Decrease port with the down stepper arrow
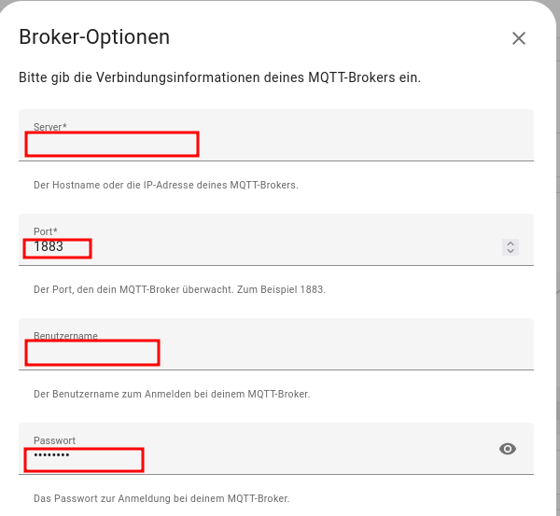Viewport: 560px width, 516px height. 510,251
